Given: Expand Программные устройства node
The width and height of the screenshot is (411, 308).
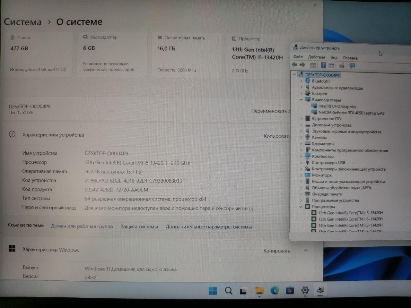Looking at the screenshot, I should 301,200.
